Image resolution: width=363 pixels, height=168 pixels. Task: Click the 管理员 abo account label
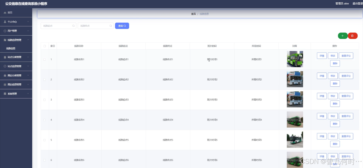coord(342,4)
